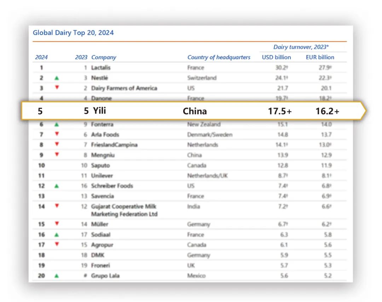382x302 pixels.
Task: Click the red down arrow beside Arla Foods
Action: (x=57, y=134)
